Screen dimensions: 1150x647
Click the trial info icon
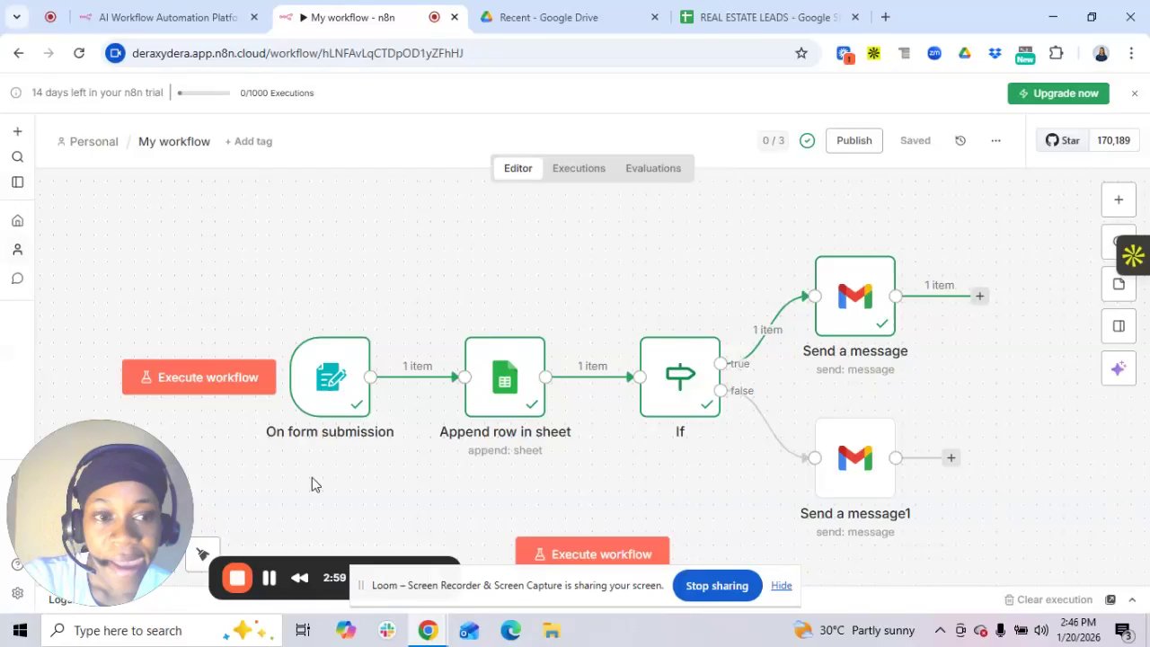(15, 93)
